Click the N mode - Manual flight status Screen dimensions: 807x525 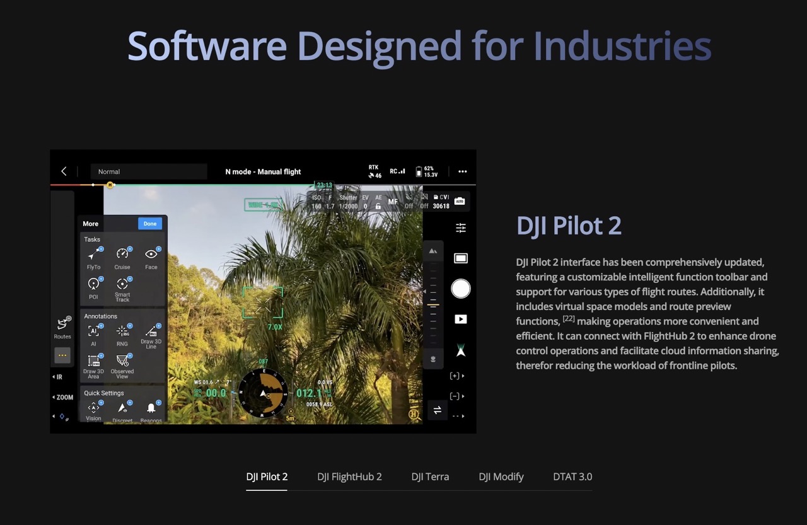tap(263, 171)
